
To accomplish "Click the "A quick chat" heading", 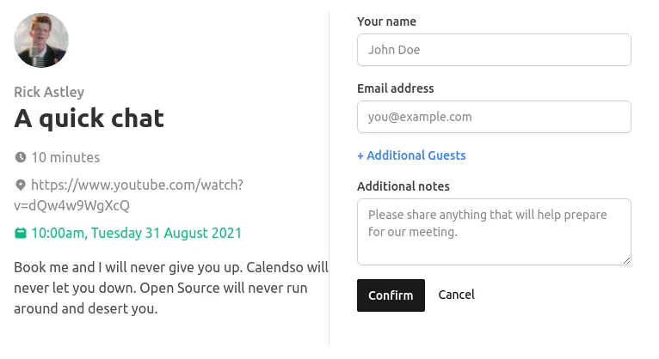I will (89, 118).
